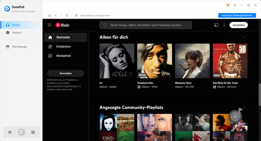Click the 2Pac artist link
Screen dimensions: 261x141
(x=155, y=87)
